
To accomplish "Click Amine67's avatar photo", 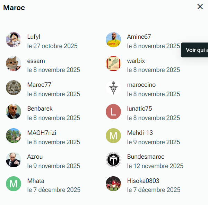I will [x=113, y=40].
